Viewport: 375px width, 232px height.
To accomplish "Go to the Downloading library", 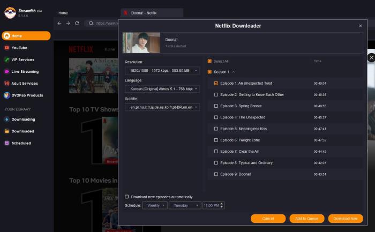I will pyautogui.click(x=23, y=119).
